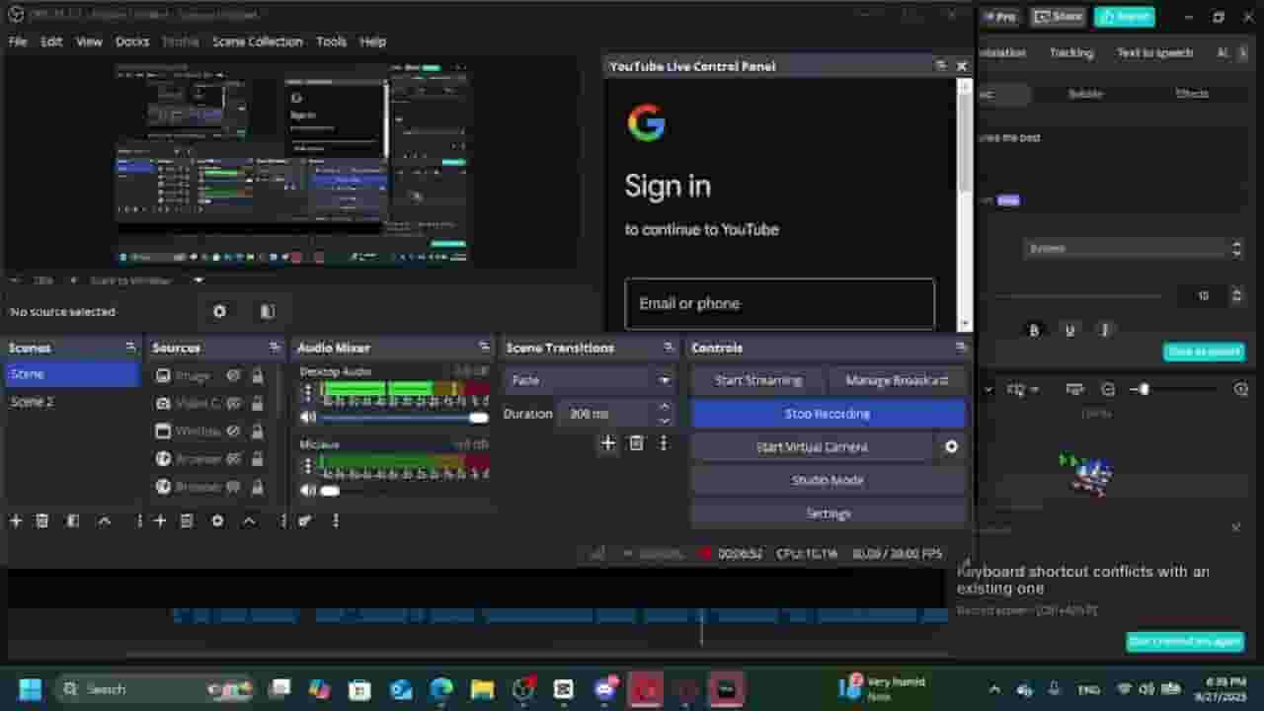Open the Edit menu

[x=51, y=41]
